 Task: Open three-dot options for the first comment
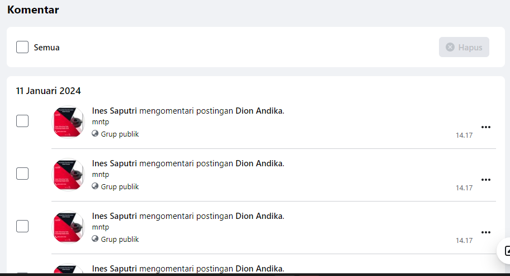click(x=486, y=127)
